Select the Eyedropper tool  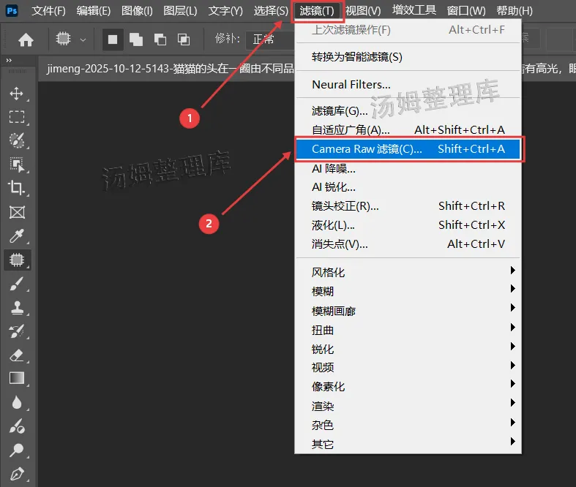point(17,236)
